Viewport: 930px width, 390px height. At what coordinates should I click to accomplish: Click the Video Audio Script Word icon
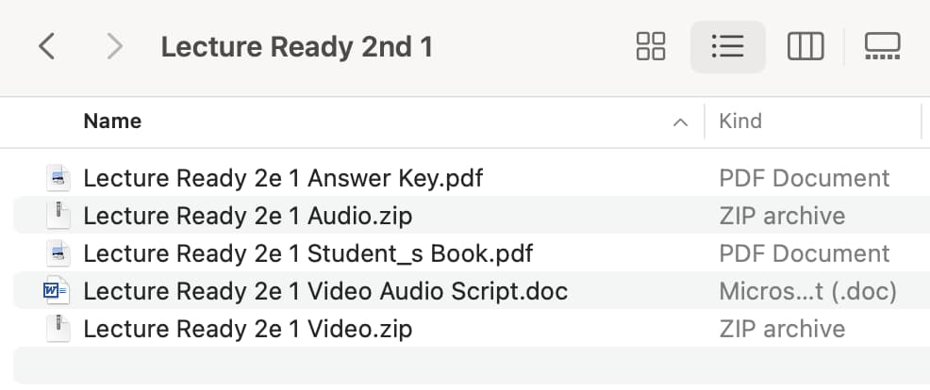57,290
